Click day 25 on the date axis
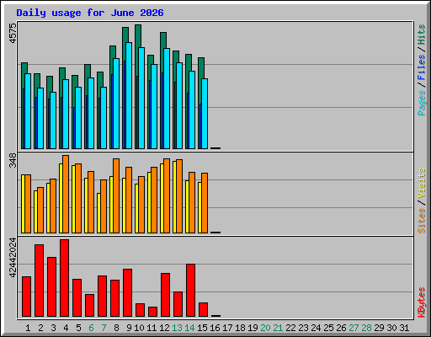Screen dimensions: 431x337 click(328, 328)
